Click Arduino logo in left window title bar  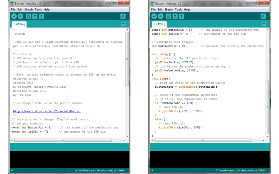tap(12, 3)
